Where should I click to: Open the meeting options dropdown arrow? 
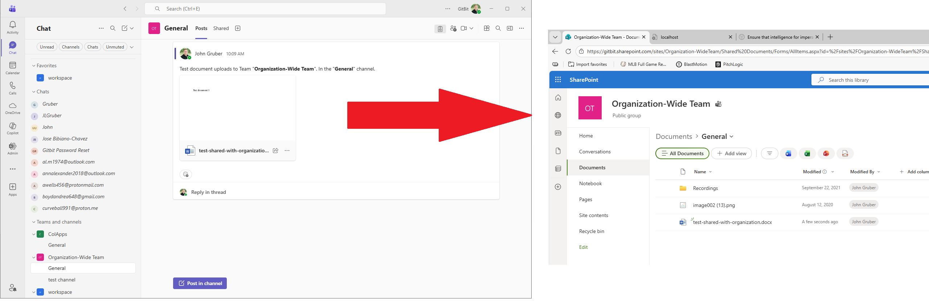471,28
